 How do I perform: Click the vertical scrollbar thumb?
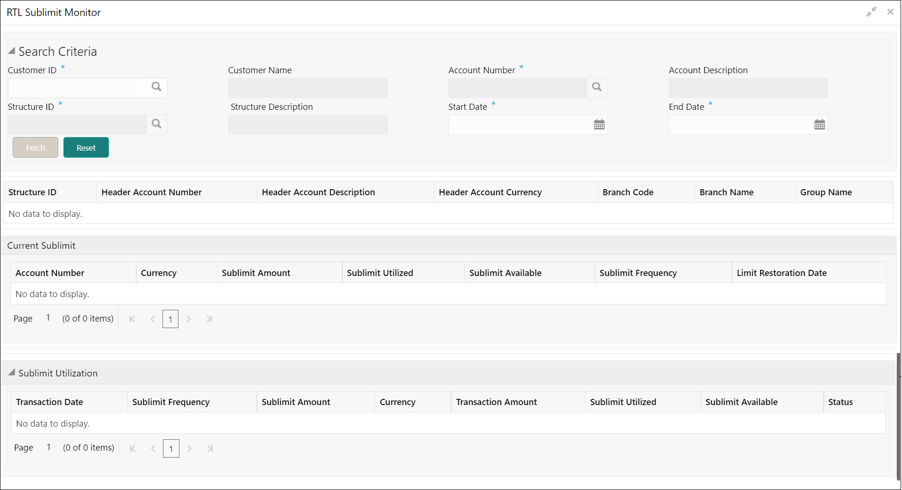coord(898,416)
